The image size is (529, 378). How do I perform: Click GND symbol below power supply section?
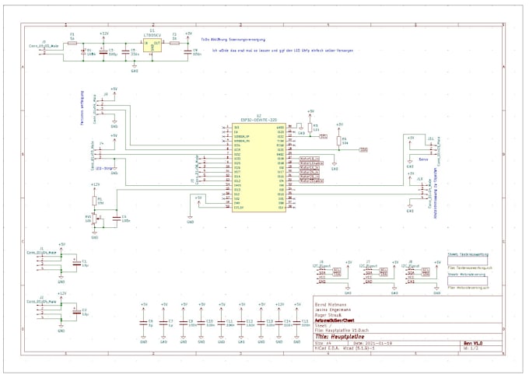[x=135, y=68]
